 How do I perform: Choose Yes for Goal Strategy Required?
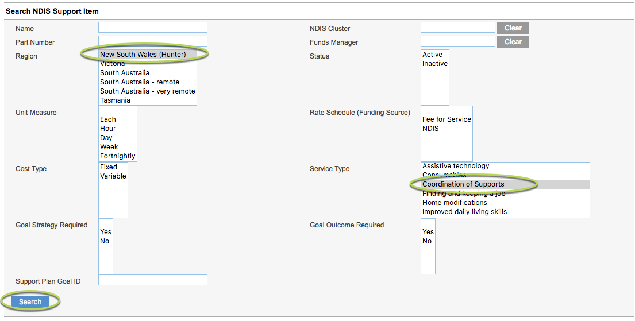tap(106, 232)
